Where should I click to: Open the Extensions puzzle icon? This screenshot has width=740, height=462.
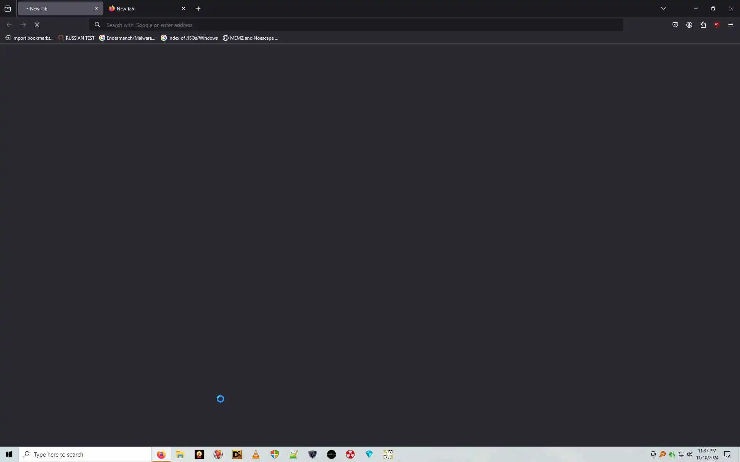(x=703, y=25)
